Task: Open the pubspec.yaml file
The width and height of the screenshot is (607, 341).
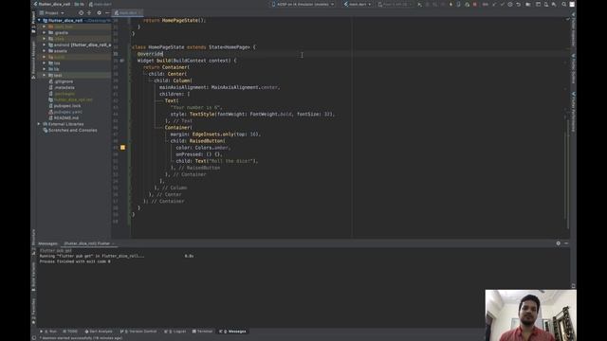Action: coord(65,112)
